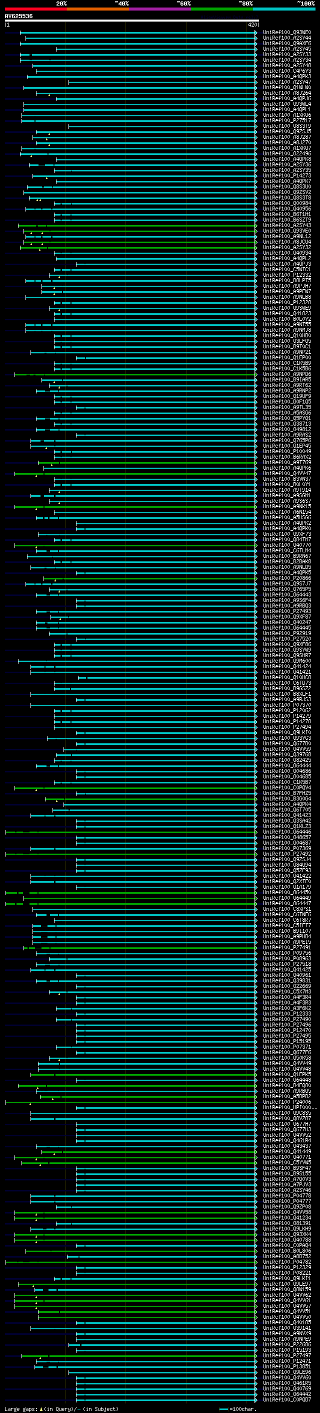This screenshot has width=320, height=1413.
Task: Select hit label UniRef100_P14273
Action: point(287,175)
